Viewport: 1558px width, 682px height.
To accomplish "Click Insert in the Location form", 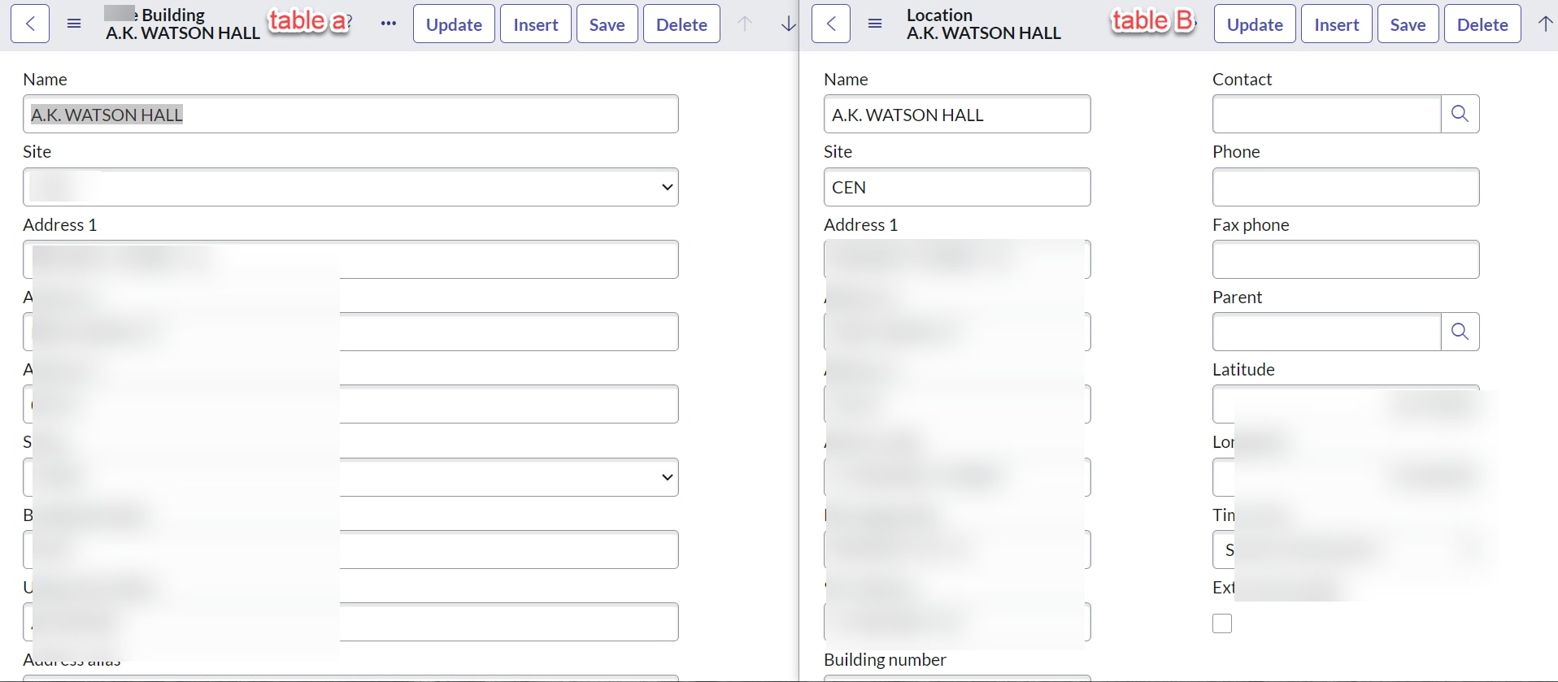I will [x=1337, y=24].
